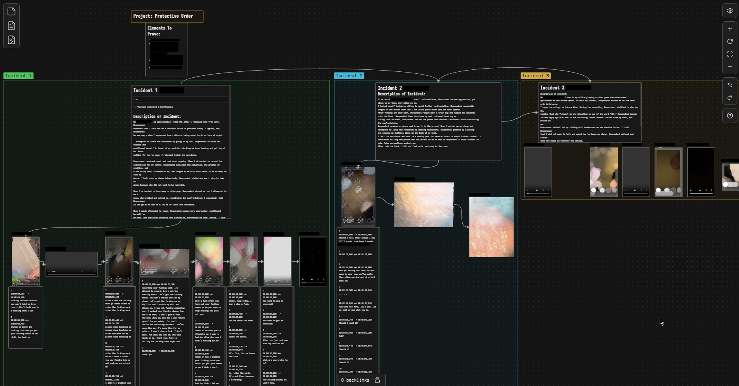This screenshot has height=386, width=739.
Task: Undo the last canvas change
Action: pos(730,85)
